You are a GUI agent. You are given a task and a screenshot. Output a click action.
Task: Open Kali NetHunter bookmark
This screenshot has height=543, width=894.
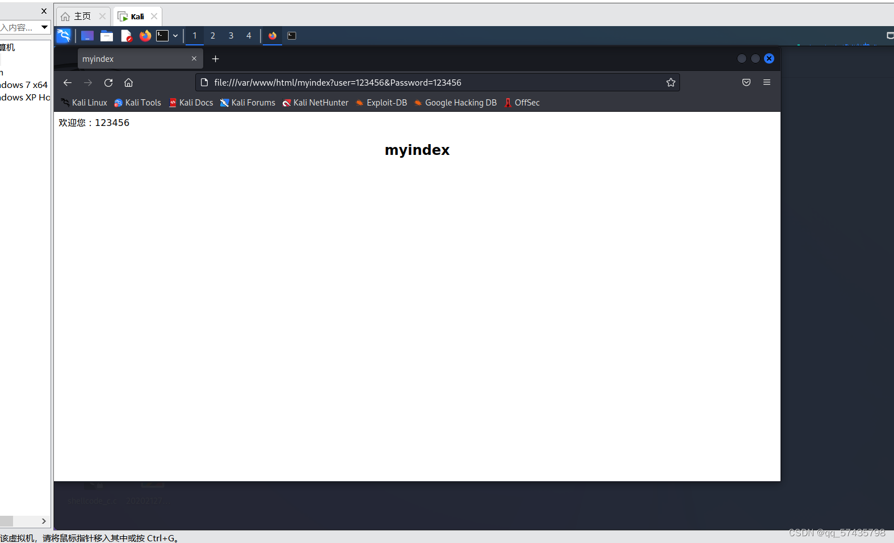[x=316, y=103]
